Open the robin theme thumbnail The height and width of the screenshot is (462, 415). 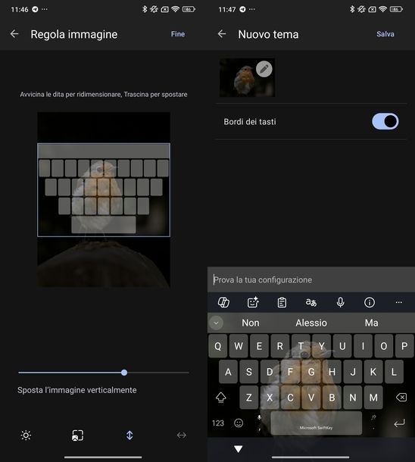click(x=247, y=78)
